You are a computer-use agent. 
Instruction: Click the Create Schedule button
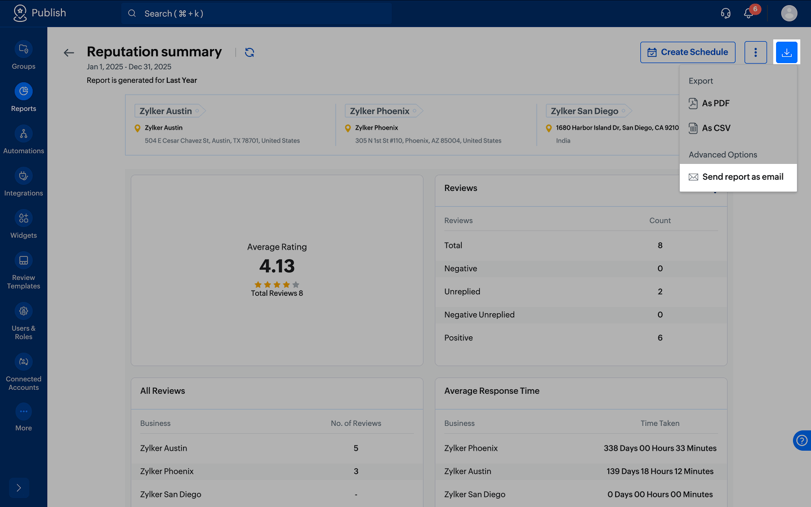[688, 52]
